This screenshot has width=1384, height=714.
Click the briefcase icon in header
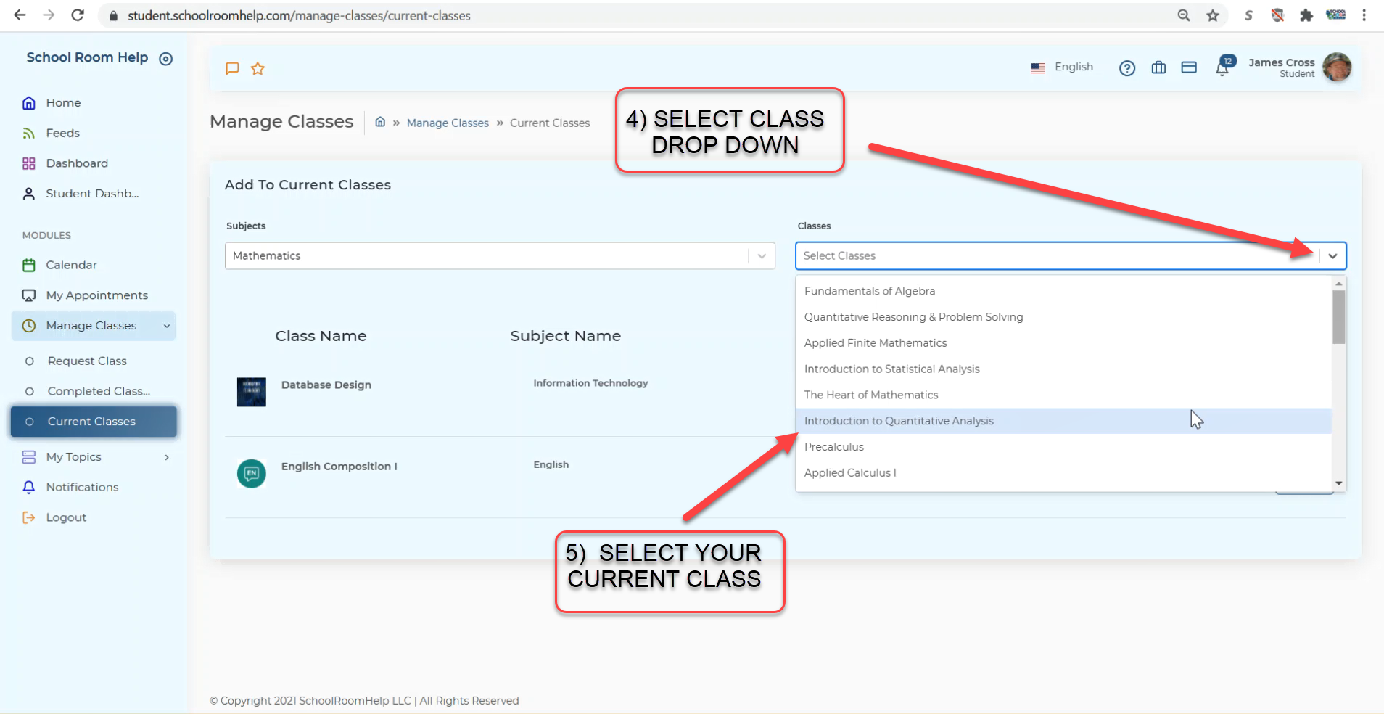point(1158,67)
